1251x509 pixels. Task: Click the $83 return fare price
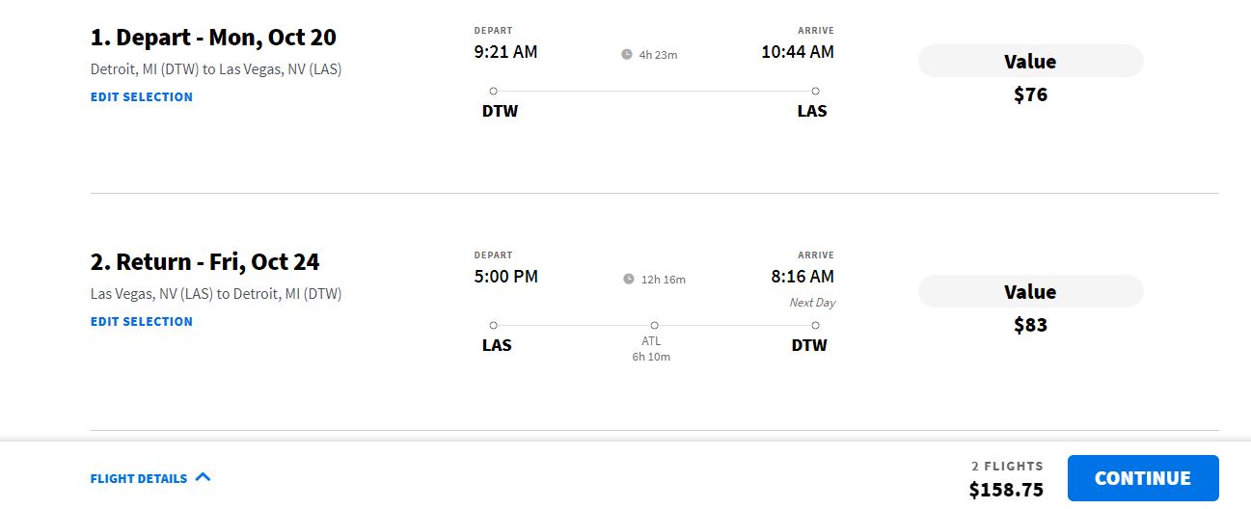point(1030,325)
